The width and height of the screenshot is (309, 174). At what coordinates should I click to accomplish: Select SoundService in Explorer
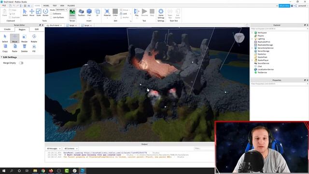[x=263, y=63]
